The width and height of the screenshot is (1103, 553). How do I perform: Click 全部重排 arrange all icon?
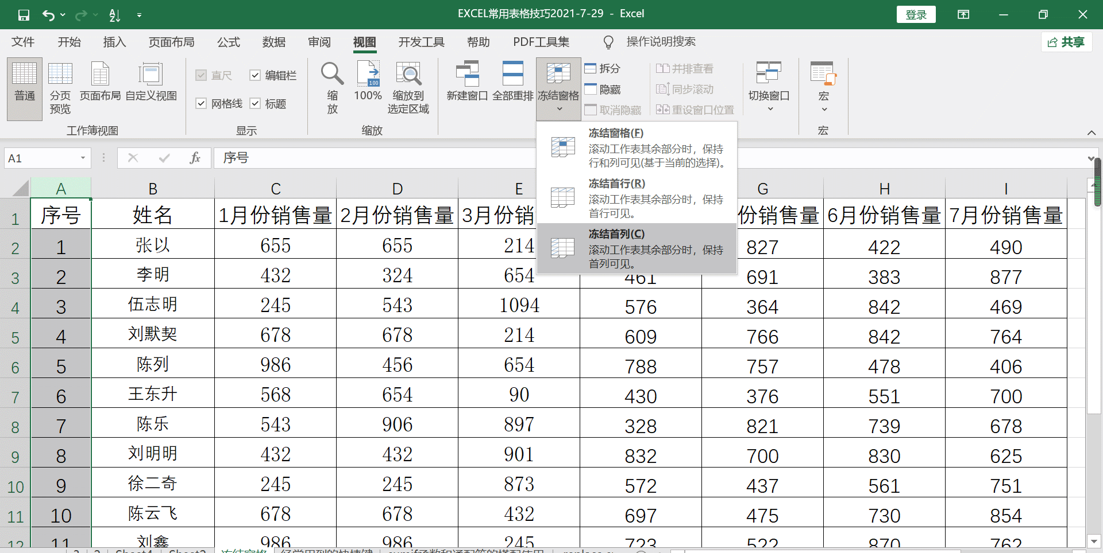(513, 82)
